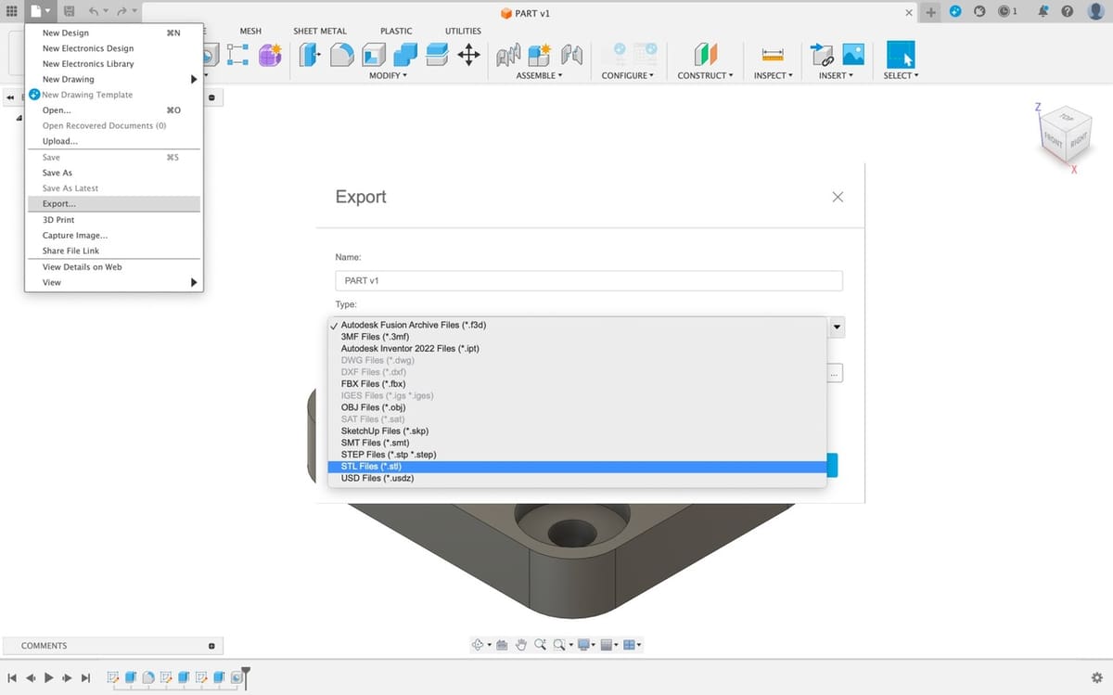Image resolution: width=1113 pixels, height=695 pixels.
Task: Open the Modify dropdown menu
Action: point(388,75)
